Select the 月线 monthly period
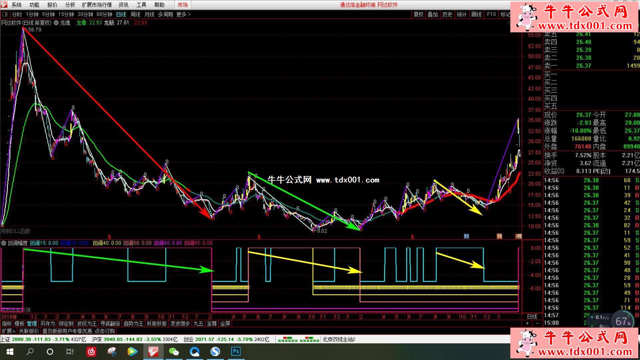The width and height of the screenshot is (640, 360). click(149, 14)
